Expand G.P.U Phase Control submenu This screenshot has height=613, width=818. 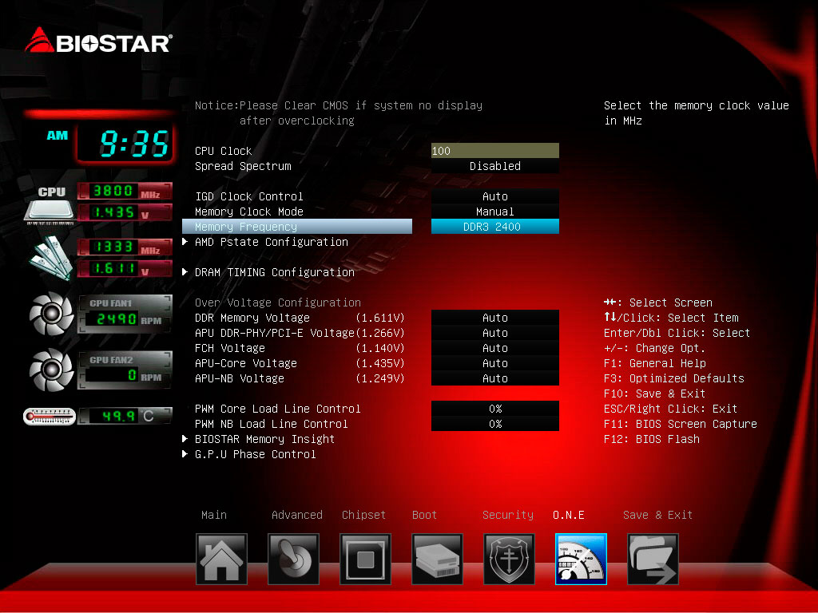click(255, 454)
